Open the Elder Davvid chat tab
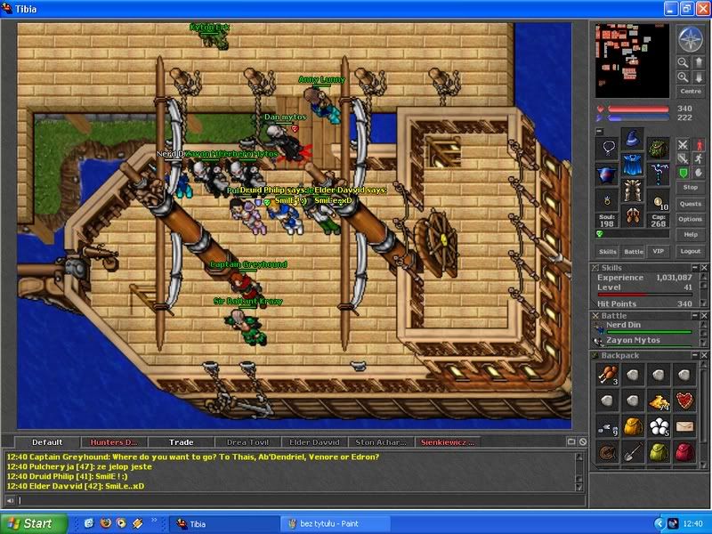This screenshot has width=712, height=534. tap(314, 441)
